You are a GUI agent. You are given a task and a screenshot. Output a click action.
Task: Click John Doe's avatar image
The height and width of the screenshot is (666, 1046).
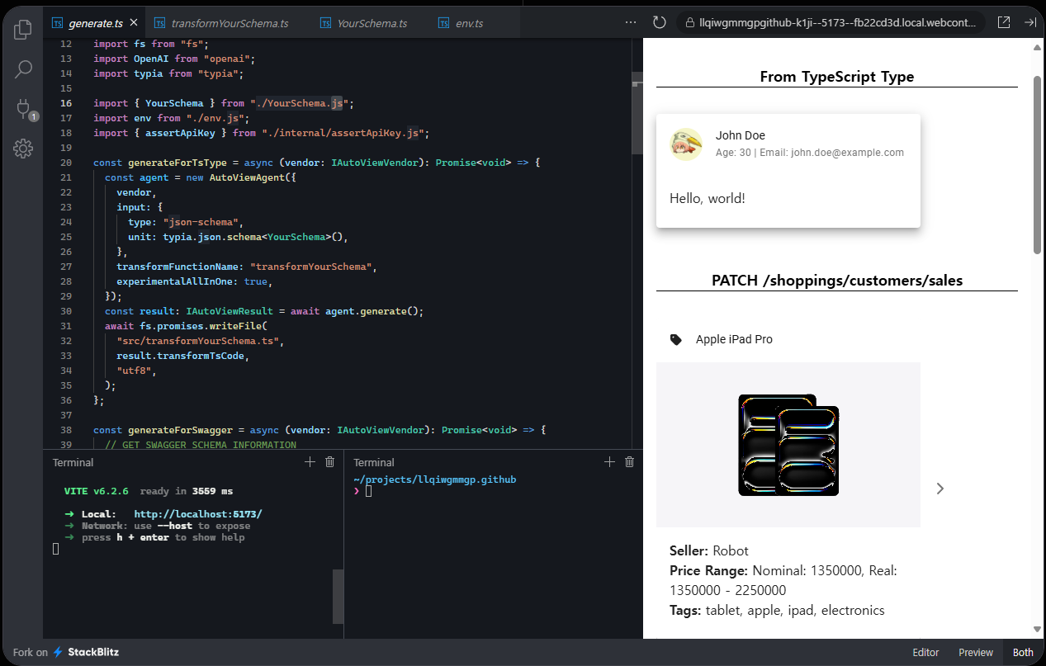pos(686,144)
